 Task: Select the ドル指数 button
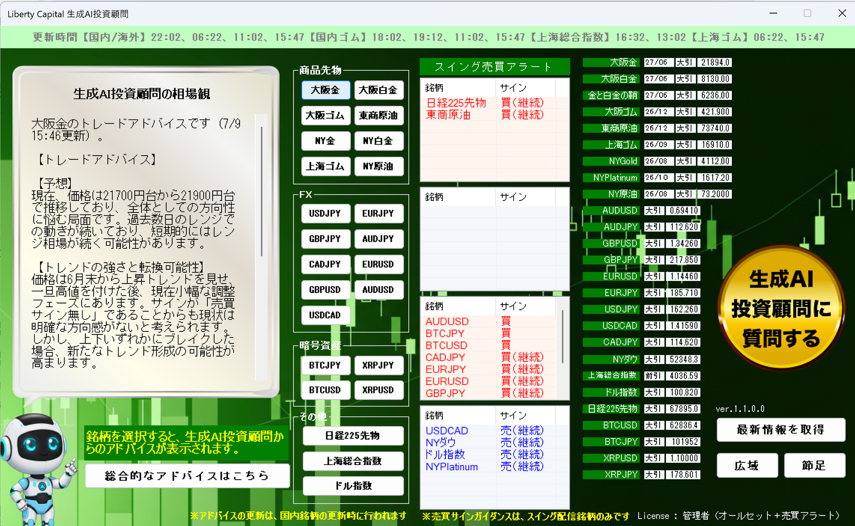353,485
